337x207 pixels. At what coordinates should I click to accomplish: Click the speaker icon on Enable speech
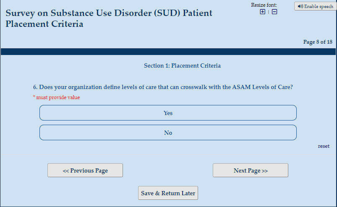(x=300, y=6)
